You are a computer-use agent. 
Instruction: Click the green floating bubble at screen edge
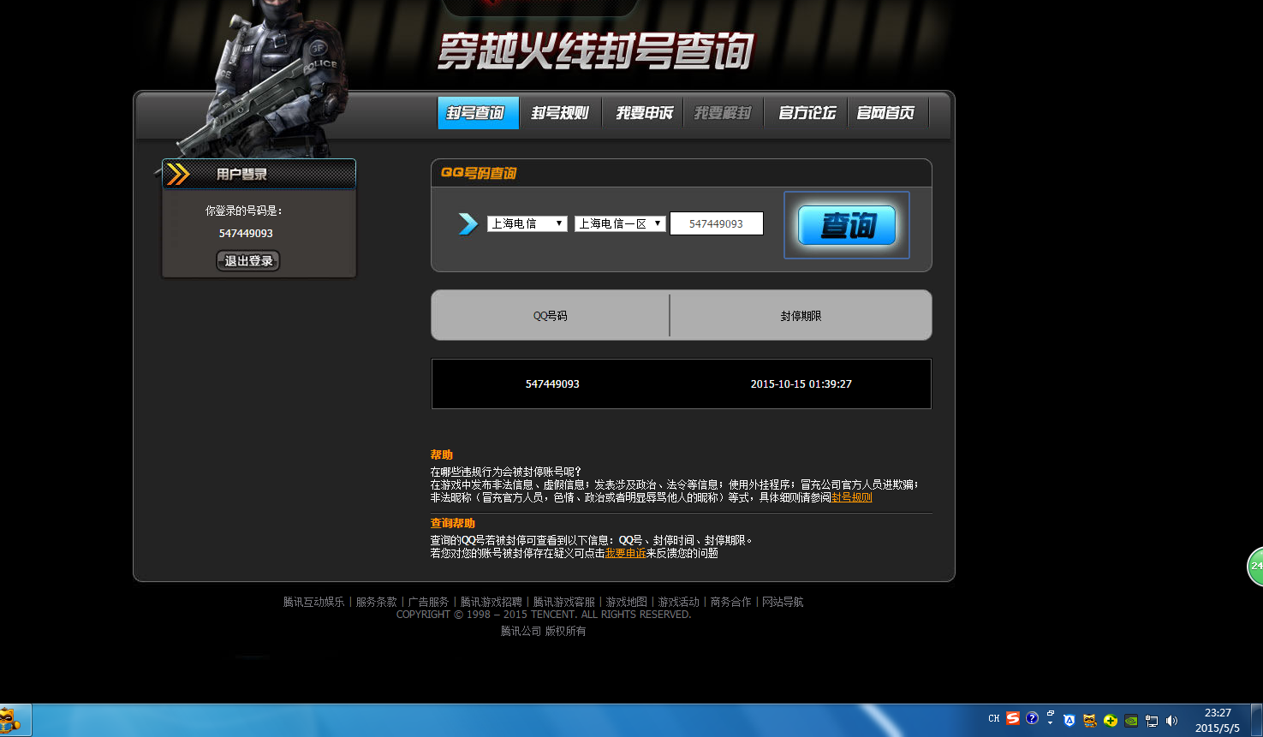pos(1254,566)
